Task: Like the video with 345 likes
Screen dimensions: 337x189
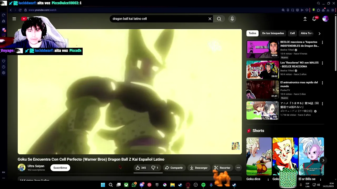Action: pos(141,168)
